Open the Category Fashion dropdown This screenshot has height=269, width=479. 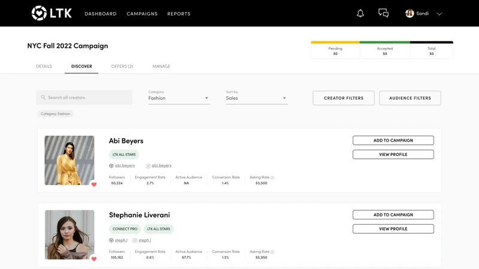(x=179, y=98)
